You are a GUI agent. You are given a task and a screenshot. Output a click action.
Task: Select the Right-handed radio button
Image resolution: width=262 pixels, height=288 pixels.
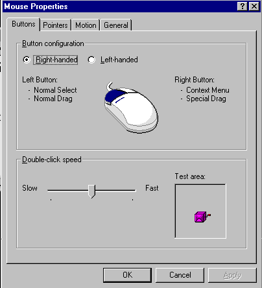pyautogui.click(x=27, y=60)
